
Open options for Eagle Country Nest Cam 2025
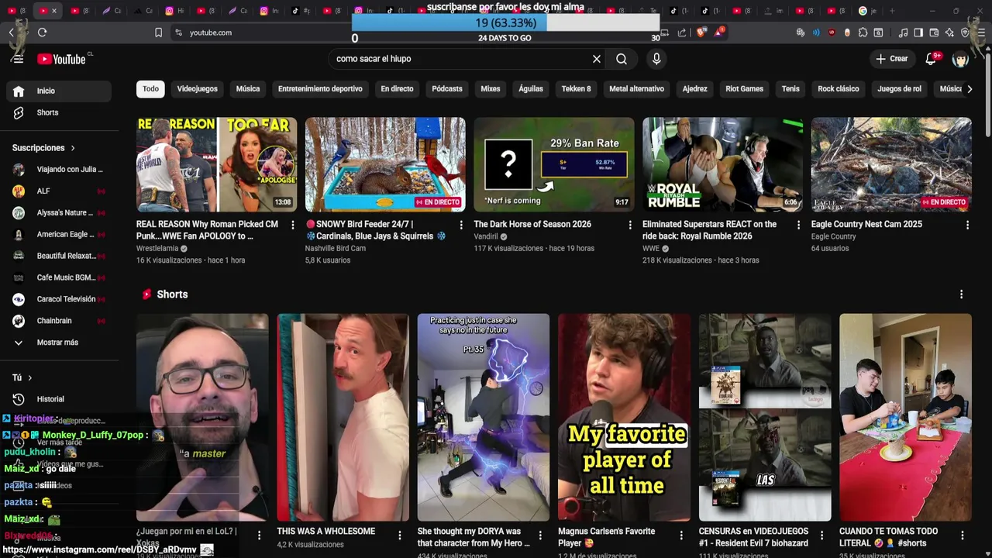click(967, 225)
